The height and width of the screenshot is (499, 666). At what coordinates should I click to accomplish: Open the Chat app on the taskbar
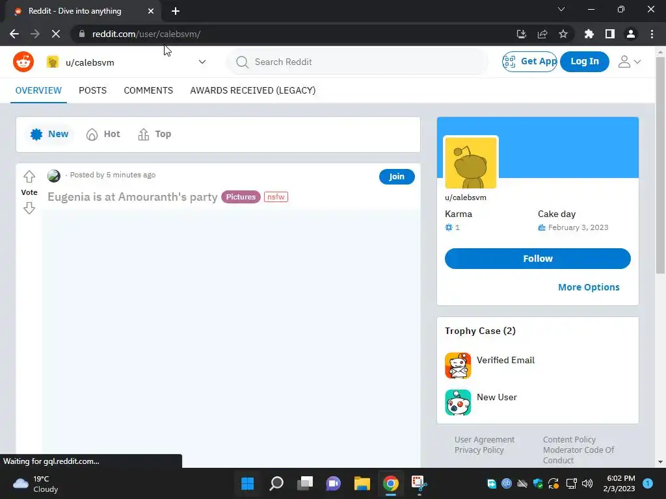pos(334,483)
